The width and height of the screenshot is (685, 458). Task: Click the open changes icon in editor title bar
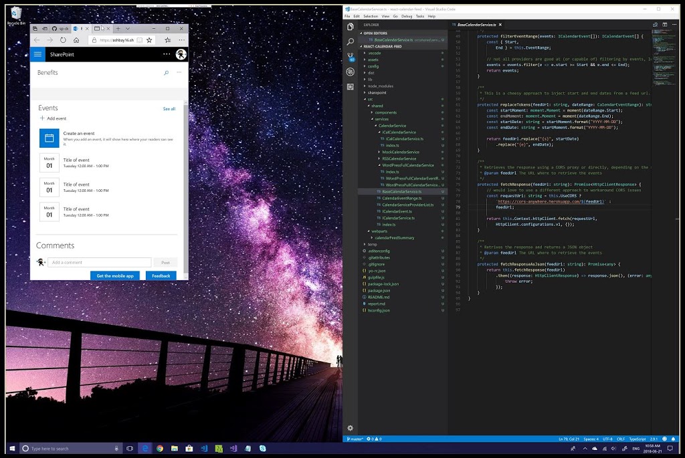coord(656,25)
